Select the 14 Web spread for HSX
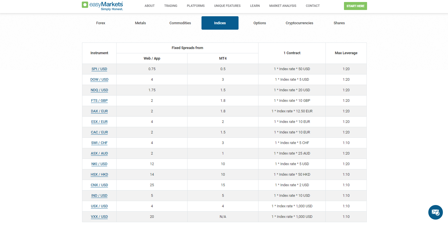The width and height of the screenshot is (448, 225). (152, 175)
